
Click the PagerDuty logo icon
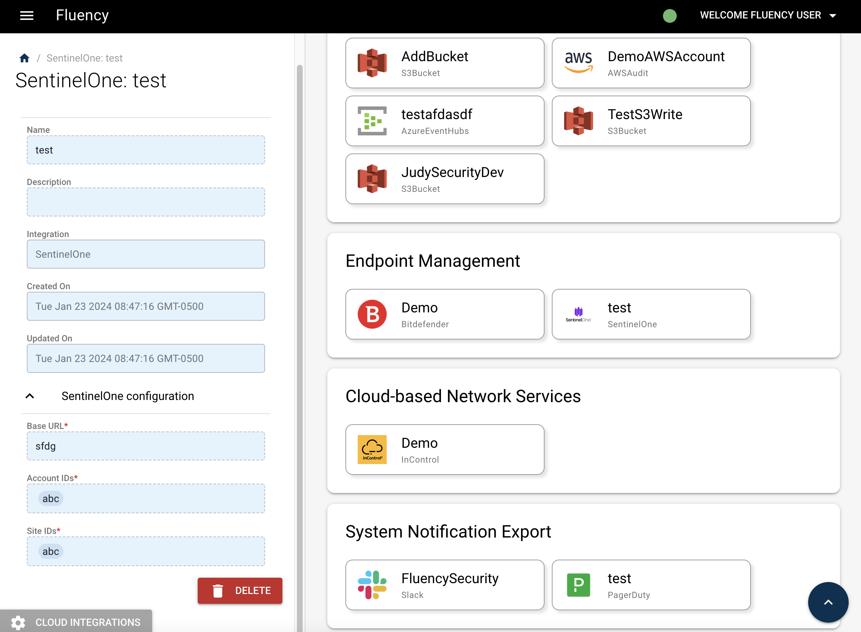(579, 585)
